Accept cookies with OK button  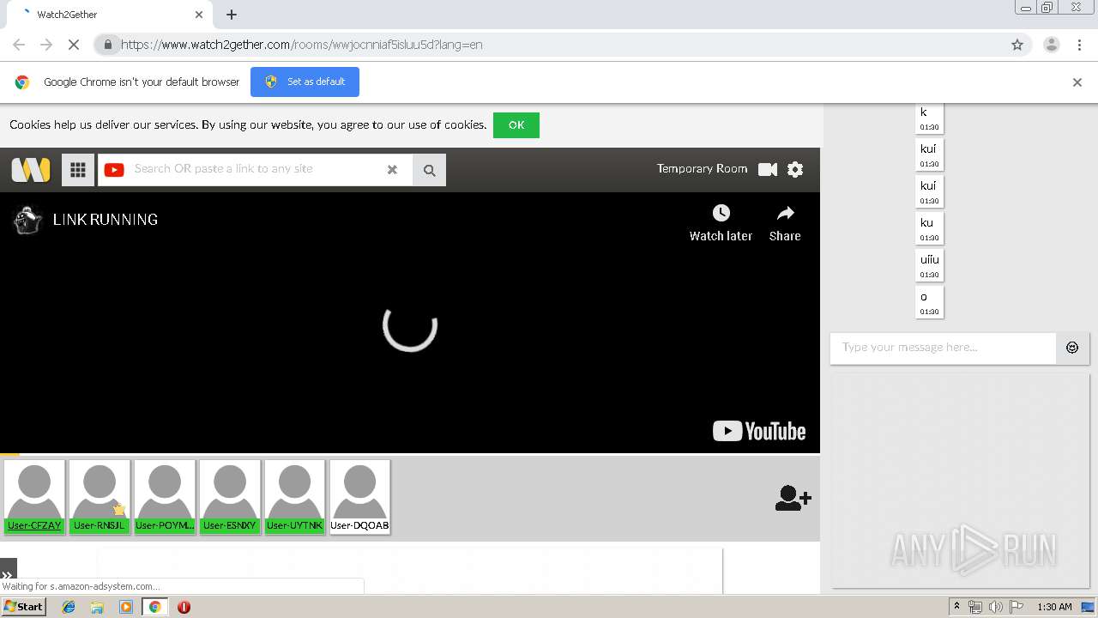pos(516,125)
